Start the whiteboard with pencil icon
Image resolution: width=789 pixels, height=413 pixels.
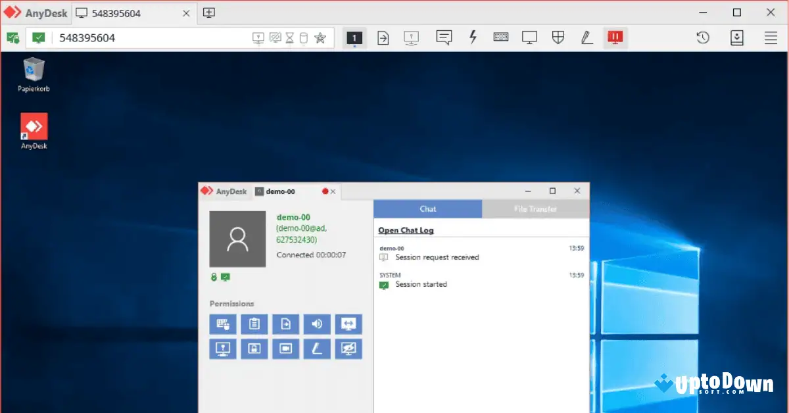[586, 37]
